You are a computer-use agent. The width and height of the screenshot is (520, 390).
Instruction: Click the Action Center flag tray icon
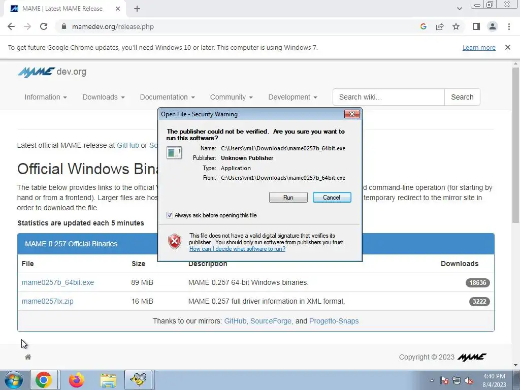click(x=444, y=380)
